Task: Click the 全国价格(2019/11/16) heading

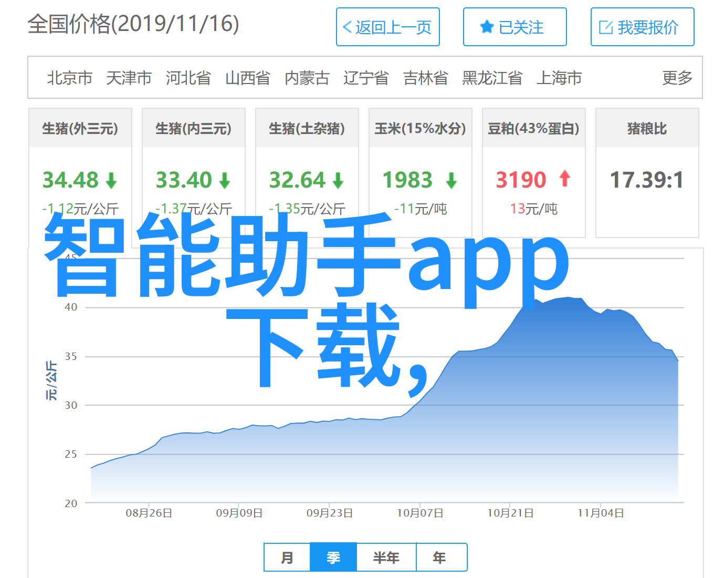Action: point(133,24)
